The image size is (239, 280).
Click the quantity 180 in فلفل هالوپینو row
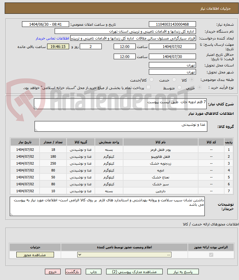[53, 156]
